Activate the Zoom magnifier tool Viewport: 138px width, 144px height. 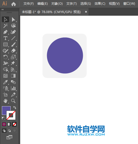tap(13, 101)
